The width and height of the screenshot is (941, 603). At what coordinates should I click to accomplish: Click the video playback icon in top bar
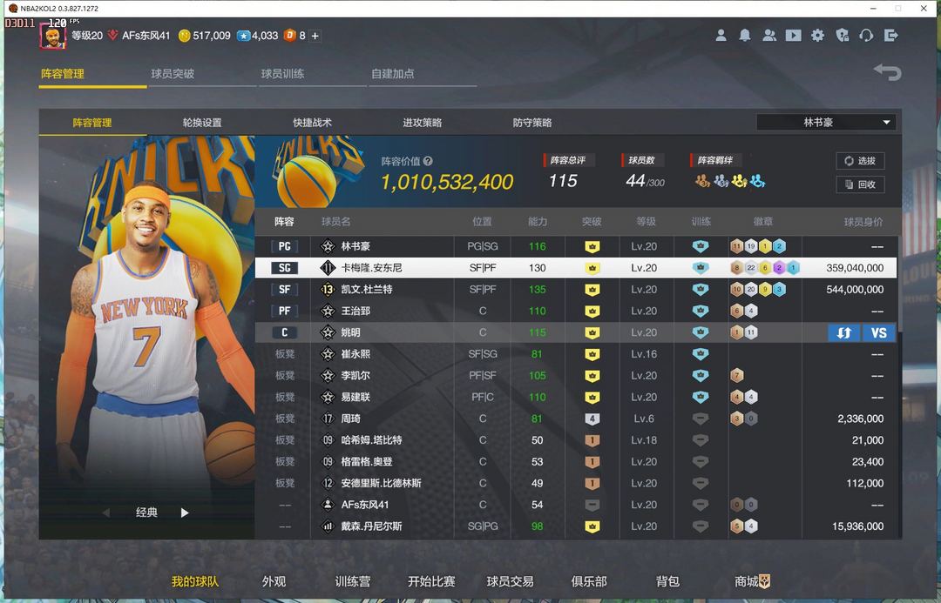click(793, 36)
